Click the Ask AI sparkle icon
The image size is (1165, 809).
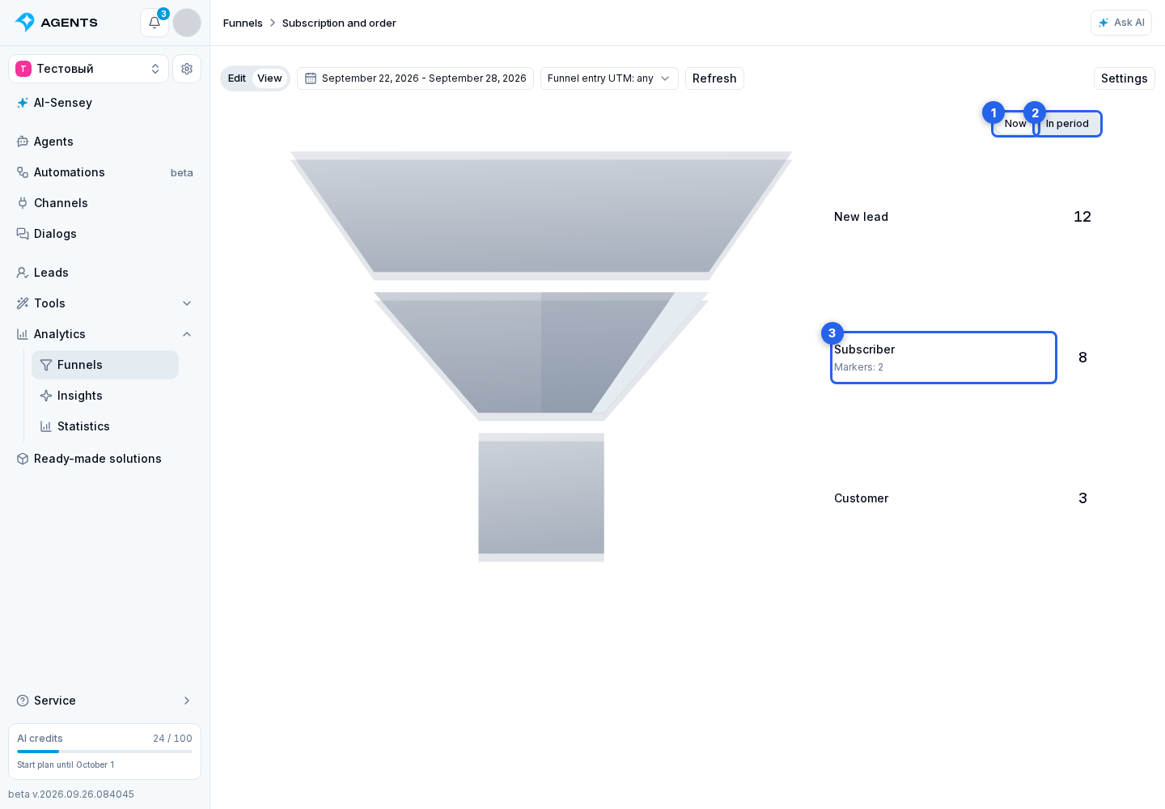pyautogui.click(x=1104, y=23)
